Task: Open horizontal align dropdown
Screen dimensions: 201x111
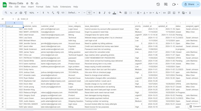Action: click(x=139, y=13)
